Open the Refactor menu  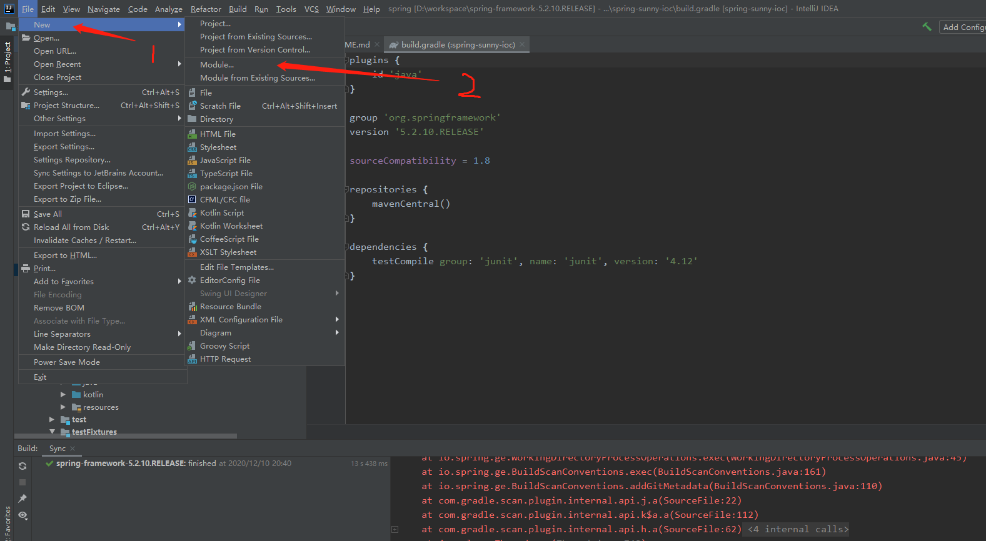pos(206,9)
